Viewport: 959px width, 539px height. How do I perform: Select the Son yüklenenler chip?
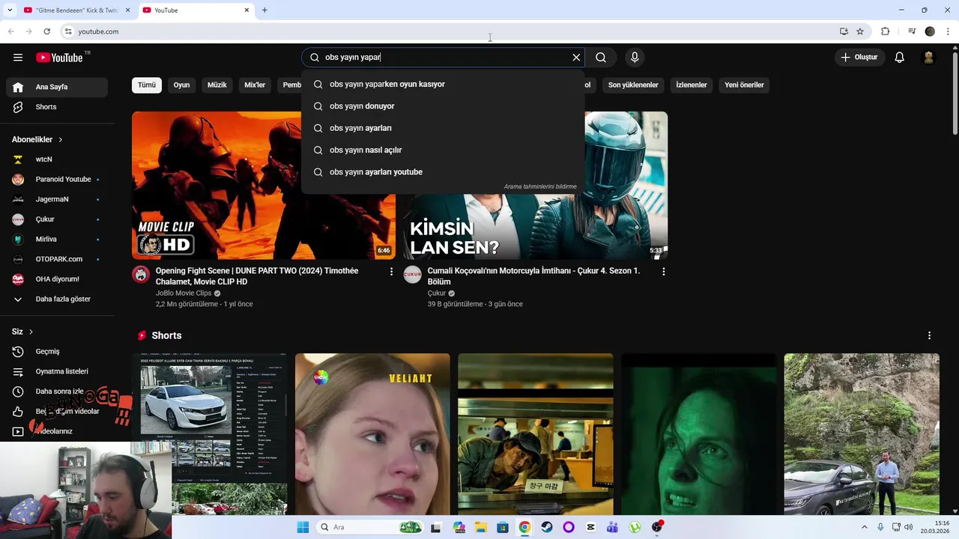pyautogui.click(x=633, y=85)
